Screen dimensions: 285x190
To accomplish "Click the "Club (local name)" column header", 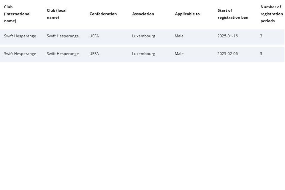I will click(x=56, y=14).
